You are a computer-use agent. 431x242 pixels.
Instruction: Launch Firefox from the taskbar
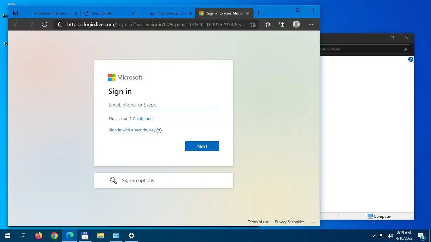click(x=39, y=235)
